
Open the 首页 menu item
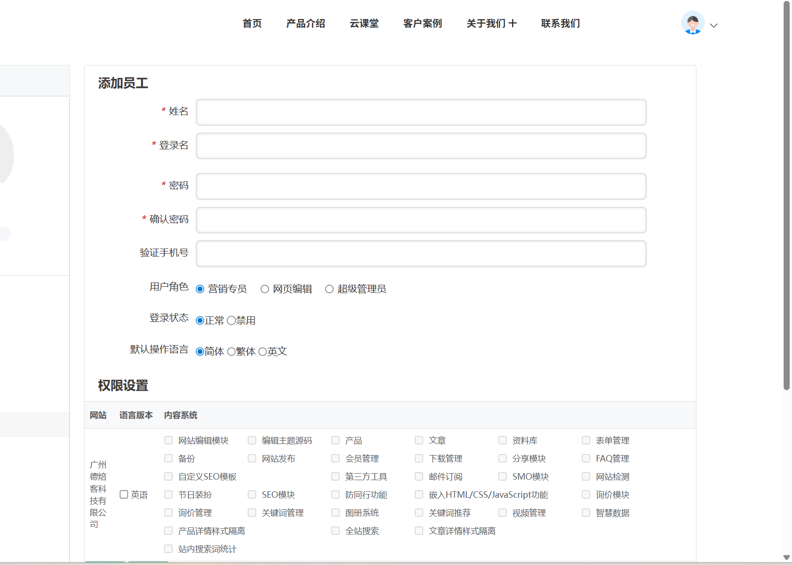252,23
